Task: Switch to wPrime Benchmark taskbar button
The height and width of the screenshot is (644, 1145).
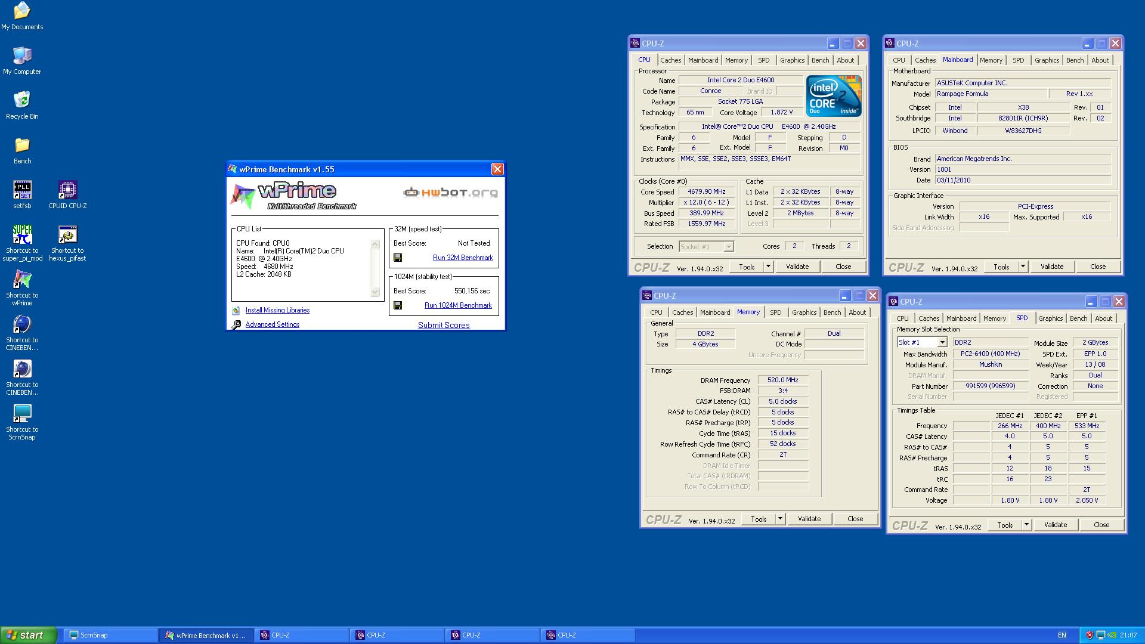Action: point(206,635)
